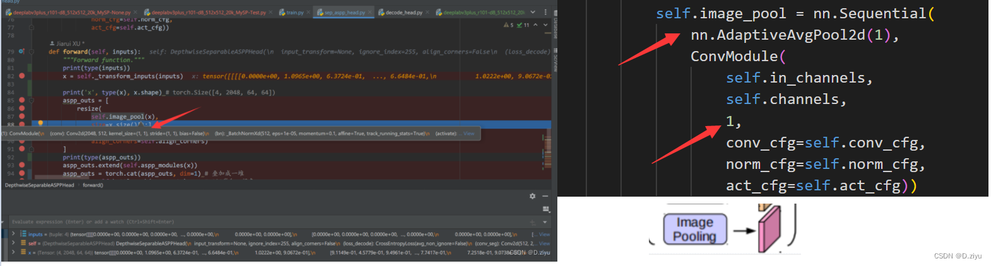Click the yellow intention lightbulb icon

(40, 124)
